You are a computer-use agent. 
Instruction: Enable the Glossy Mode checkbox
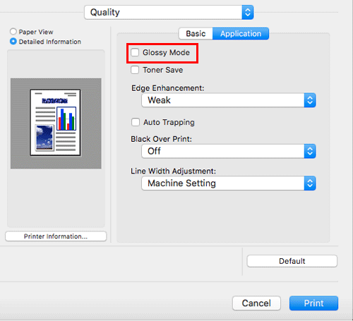coord(135,52)
